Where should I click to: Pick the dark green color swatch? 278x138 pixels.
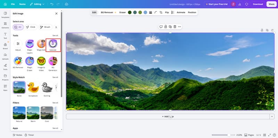(x=130, y=13)
